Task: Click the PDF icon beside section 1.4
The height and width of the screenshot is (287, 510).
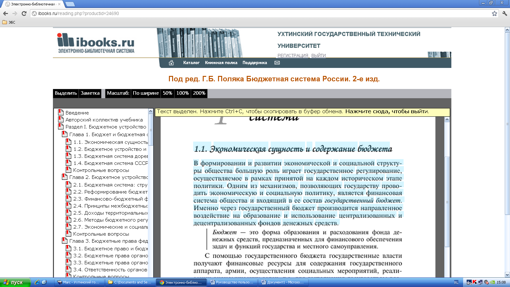Action: pyautogui.click(x=69, y=163)
